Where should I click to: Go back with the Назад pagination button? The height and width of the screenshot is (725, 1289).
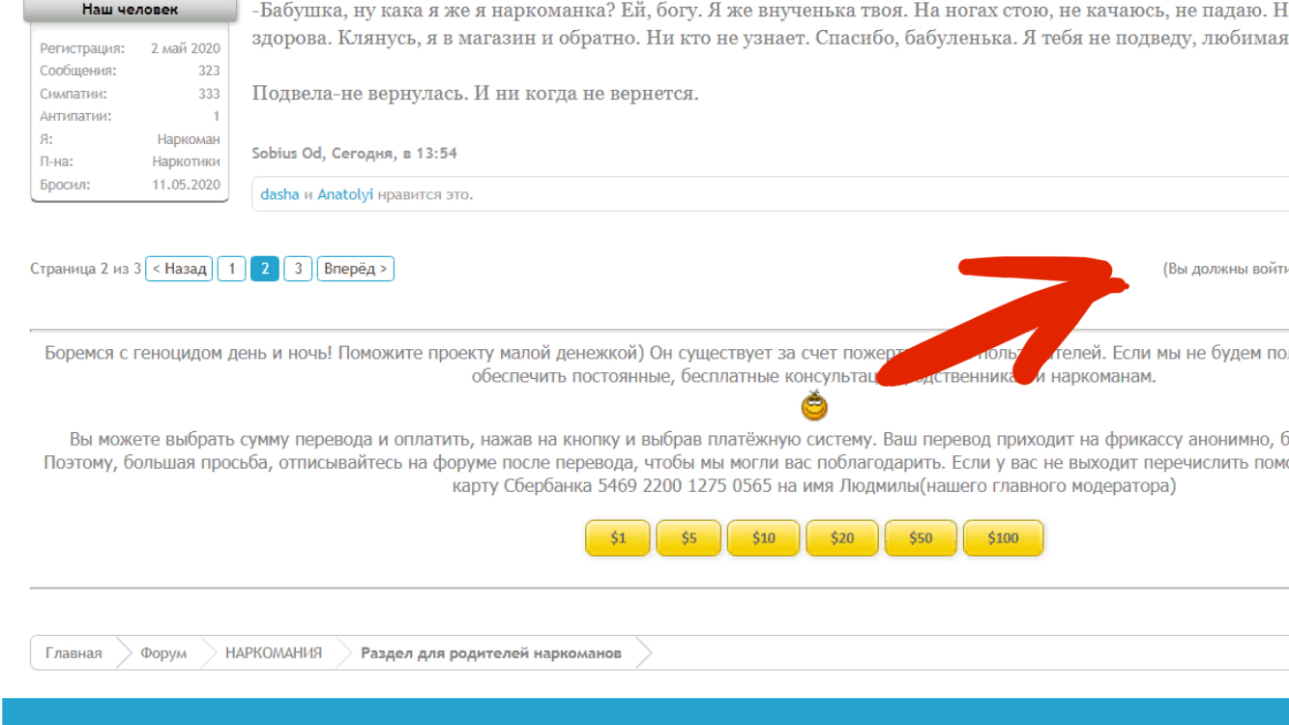(x=179, y=269)
